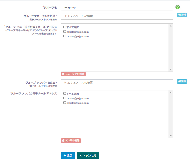Click the 接続 button next to member search
This screenshot has width=190, height=163.
[x=182, y=81]
